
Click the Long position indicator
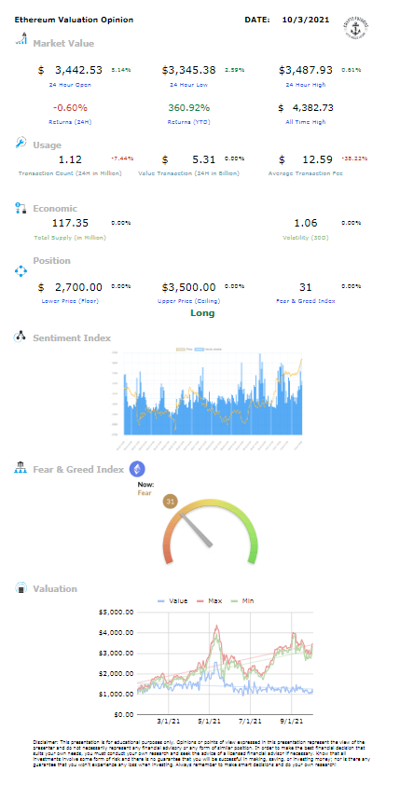tap(202, 313)
